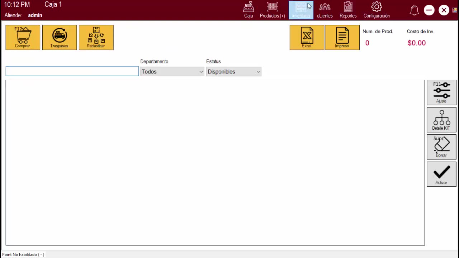Click the Impreso print button

342,37
